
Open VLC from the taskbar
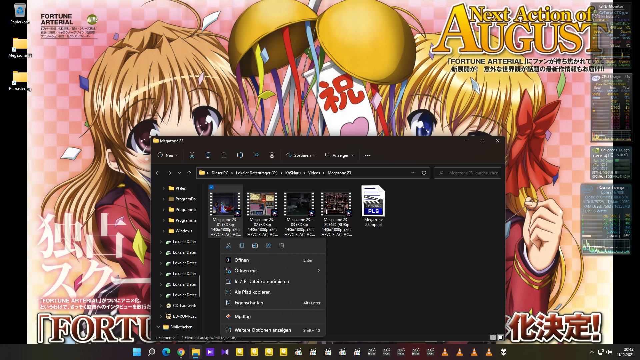[445, 352]
